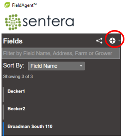Click the gray bar beside Becker2
This screenshot has width=126, height=137.
point(3,112)
